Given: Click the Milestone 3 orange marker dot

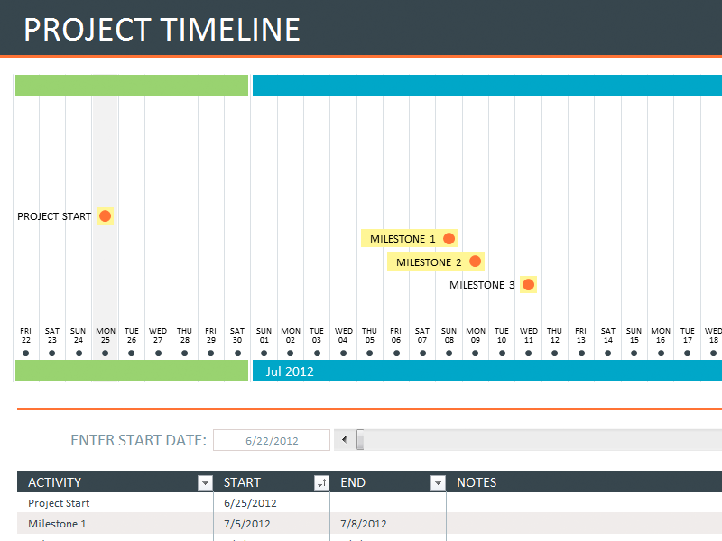Looking at the screenshot, I should (x=528, y=285).
